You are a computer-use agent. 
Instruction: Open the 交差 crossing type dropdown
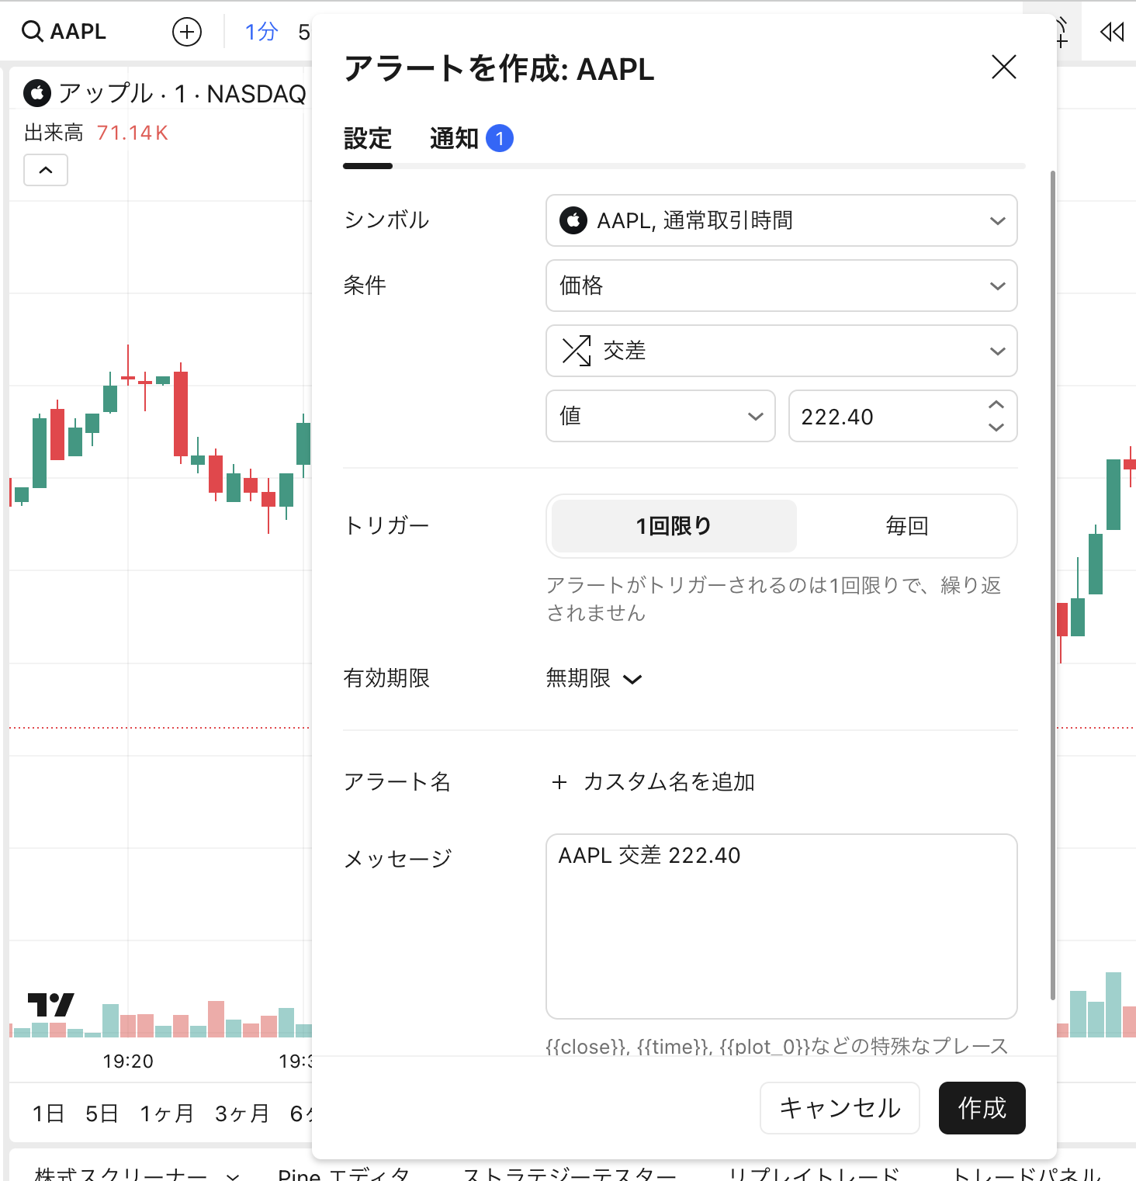click(x=781, y=351)
